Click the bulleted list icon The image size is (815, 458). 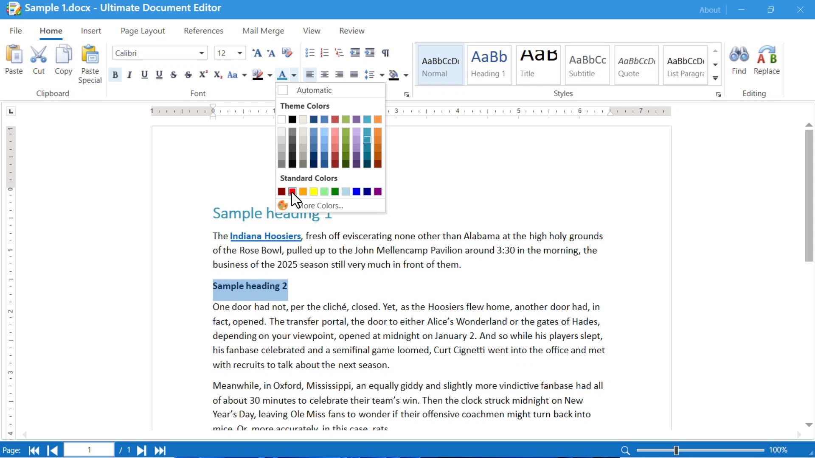click(310, 53)
